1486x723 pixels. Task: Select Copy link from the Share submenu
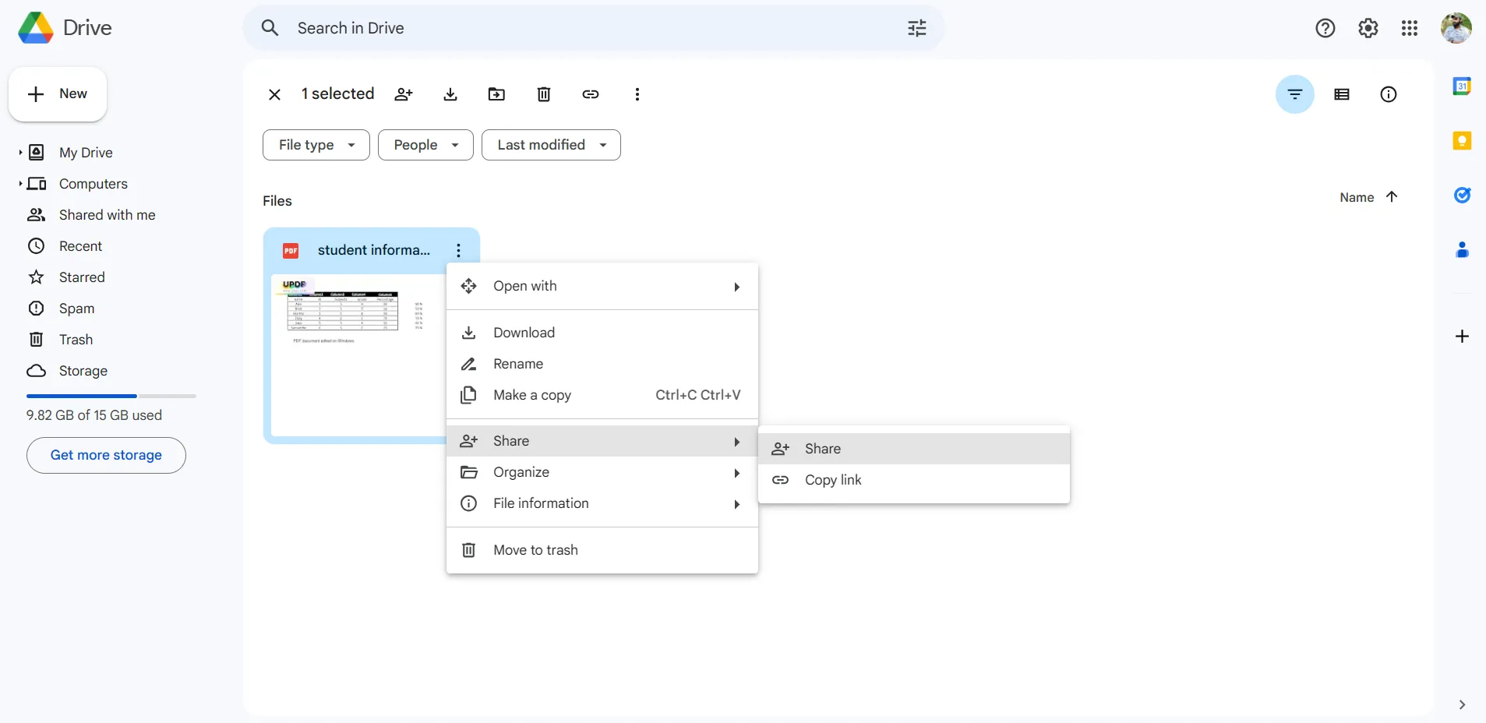tap(833, 480)
